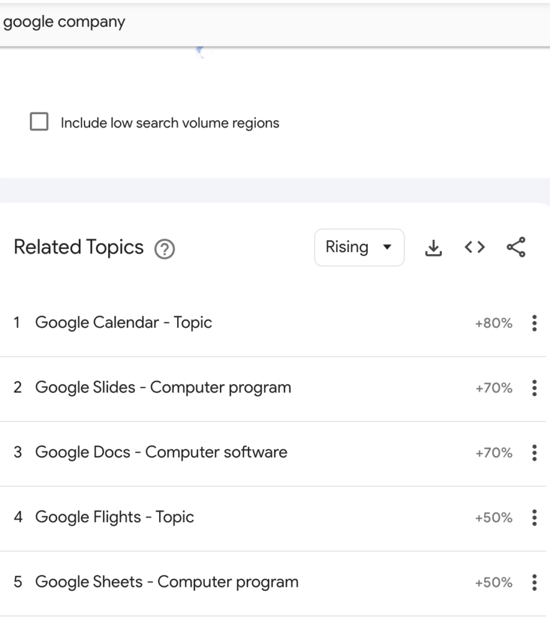Open the three-dot menu for Google Slides

(533, 388)
